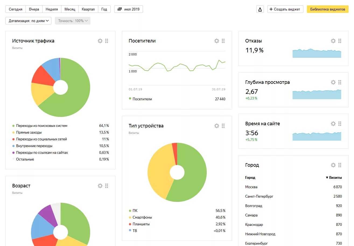
Task: Click the Волгоград row in city table
Action: click(293, 206)
